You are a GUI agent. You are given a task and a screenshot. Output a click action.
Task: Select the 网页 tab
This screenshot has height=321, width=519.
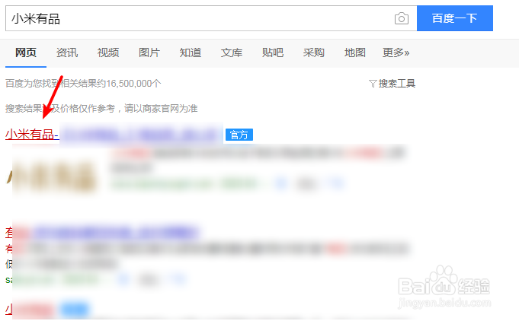pos(26,52)
